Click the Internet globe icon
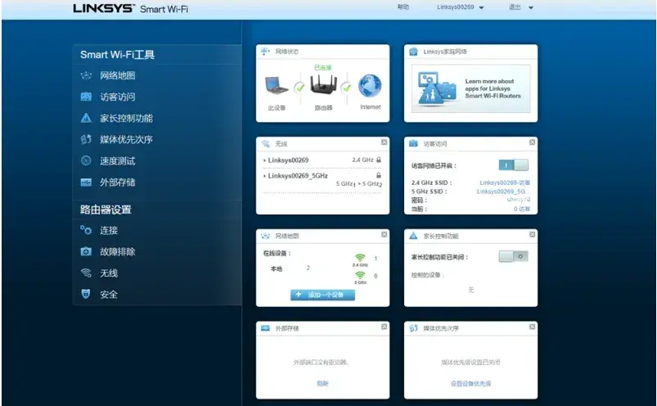The width and height of the screenshot is (657, 406). pyautogui.click(x=370, y=87)
